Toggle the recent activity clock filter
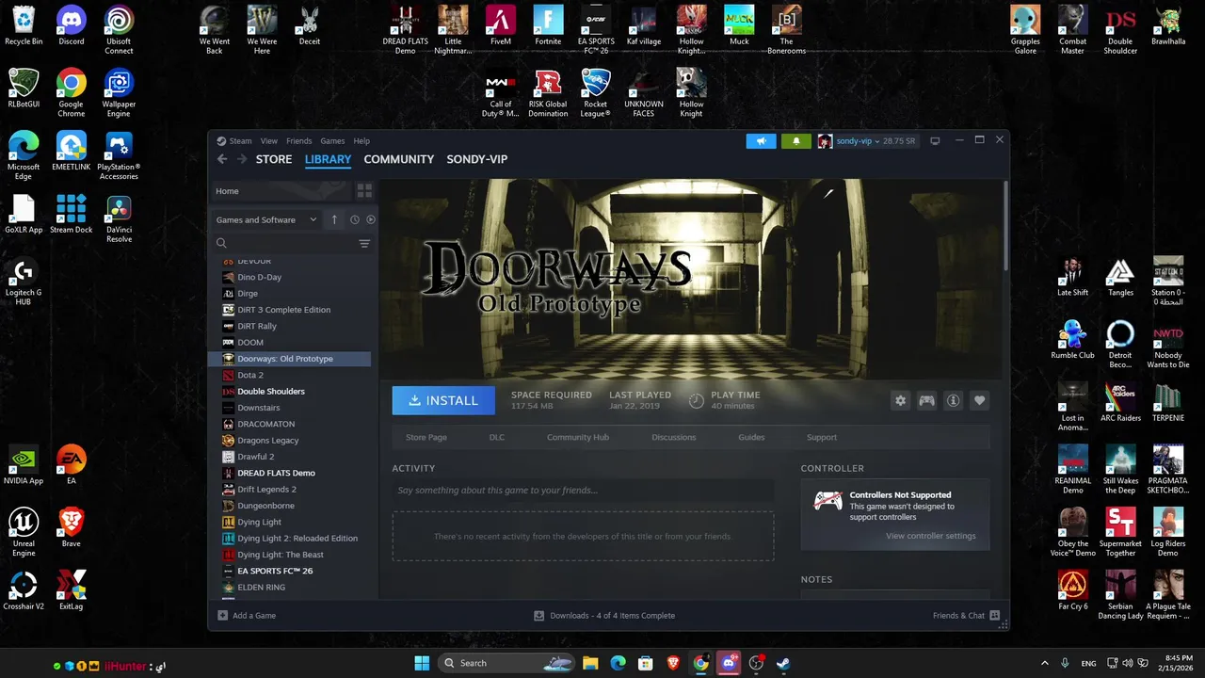Screen dimensions: 1205x678 pos(355,219)
